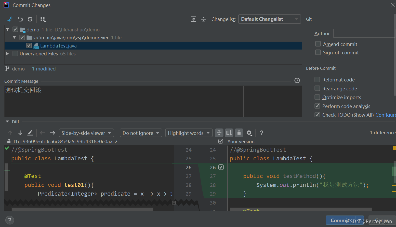Collapse the Diff section
This screenshot has width=396, height=227.
(x=7, y=122)
